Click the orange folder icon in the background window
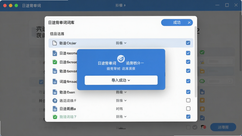 click(x=202, y=71)
